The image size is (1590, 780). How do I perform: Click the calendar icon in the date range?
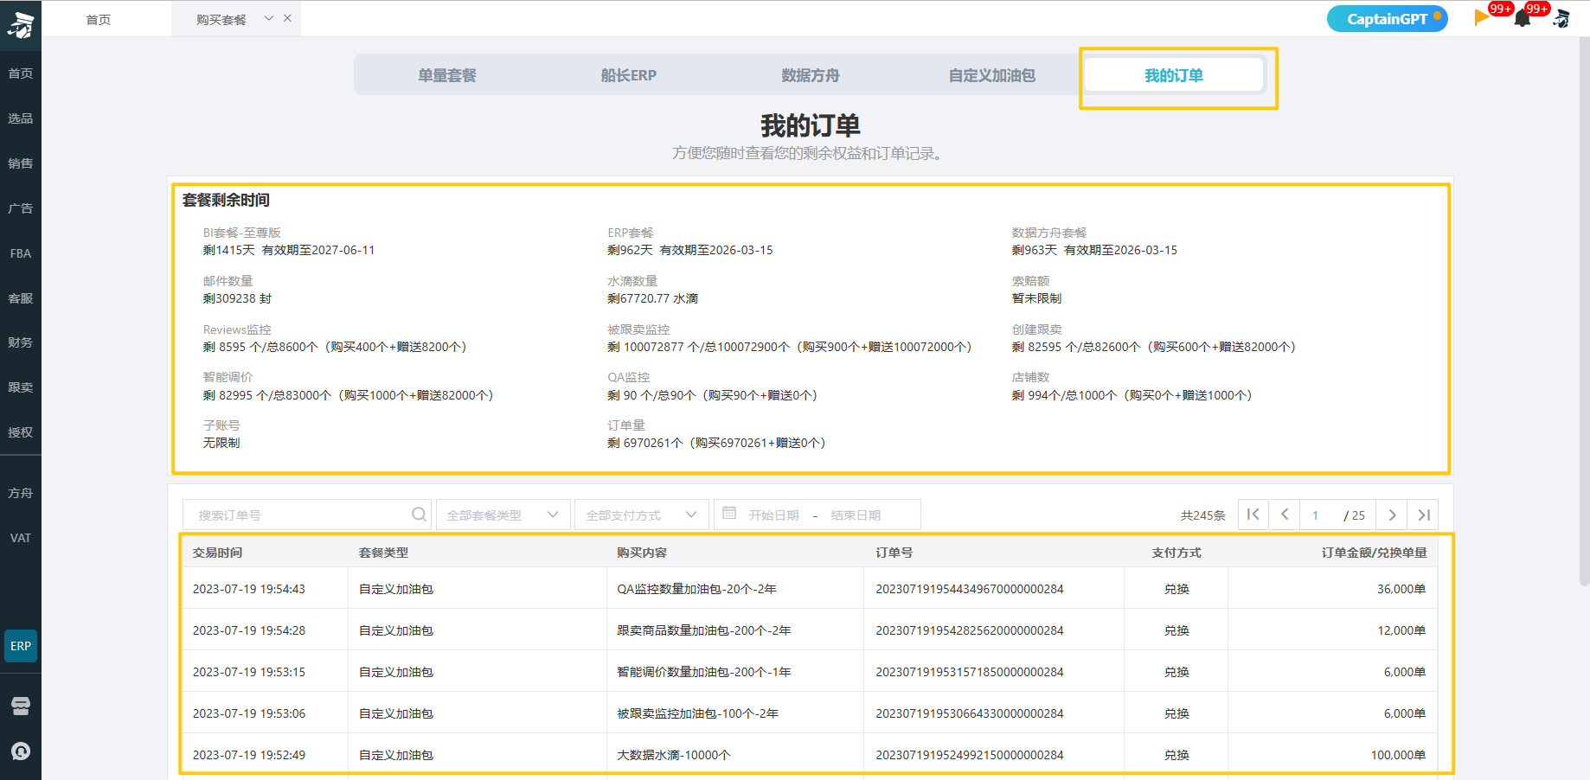[x=729, y=513]
